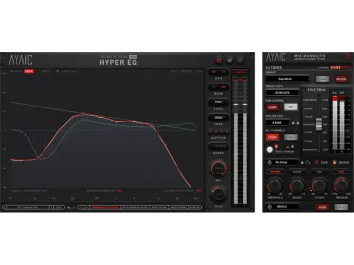
Task: Click the round dot beside Applied Gain
Action: click(293, 123)
